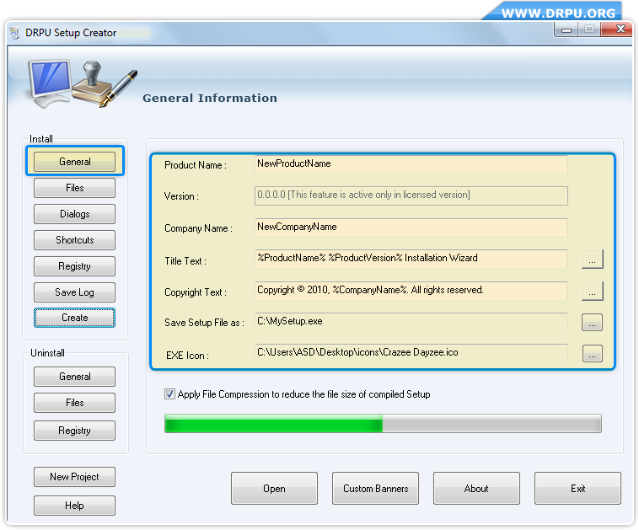This screenshot has width=639, height=530.
Task: Click the Exit button
Action: coord(577,489)
